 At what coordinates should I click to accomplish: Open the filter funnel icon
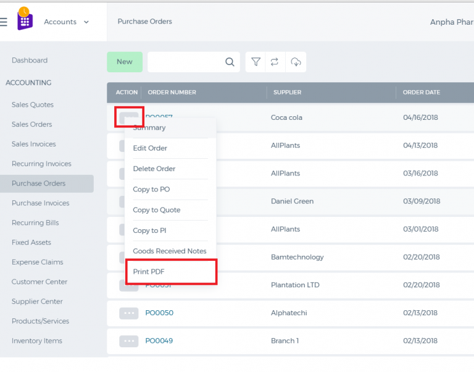tap(256, 62)
